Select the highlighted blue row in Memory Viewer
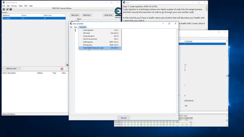The height and width of the screenshot is (137, 244). point(202,44)
